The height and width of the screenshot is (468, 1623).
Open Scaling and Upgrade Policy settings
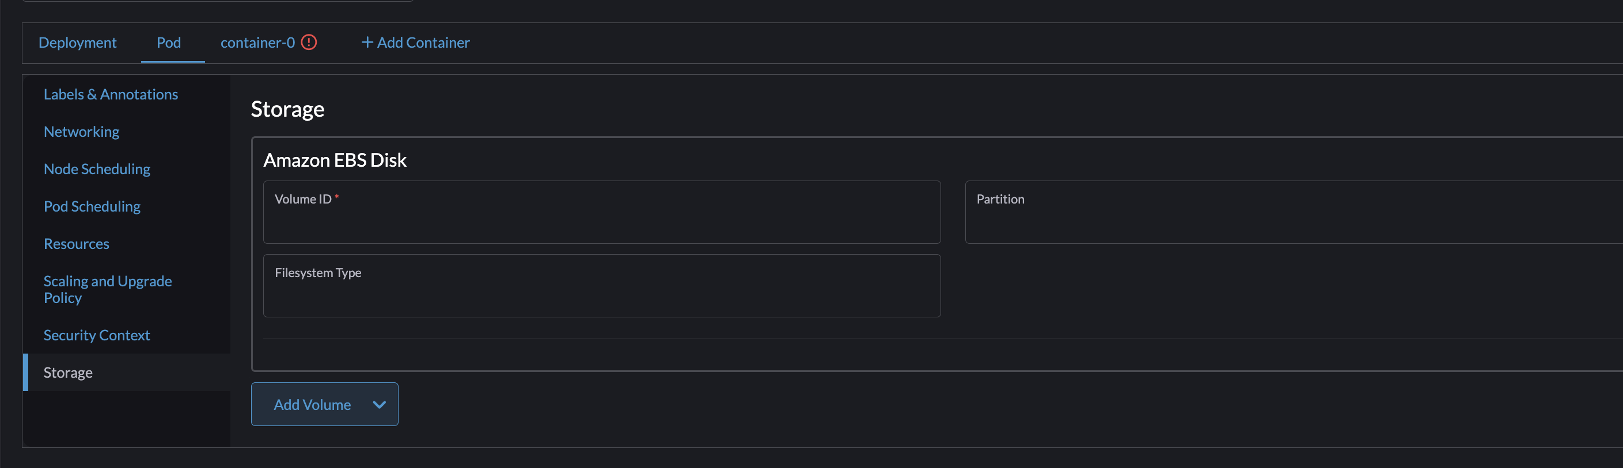pos(107,289)
